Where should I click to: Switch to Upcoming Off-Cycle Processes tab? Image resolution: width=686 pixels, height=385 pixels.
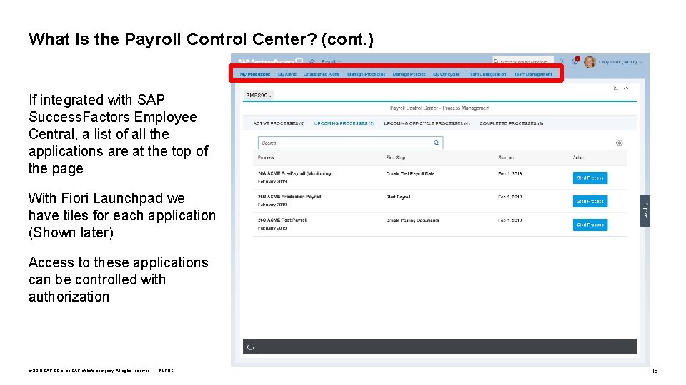click(x=427, y=123)
